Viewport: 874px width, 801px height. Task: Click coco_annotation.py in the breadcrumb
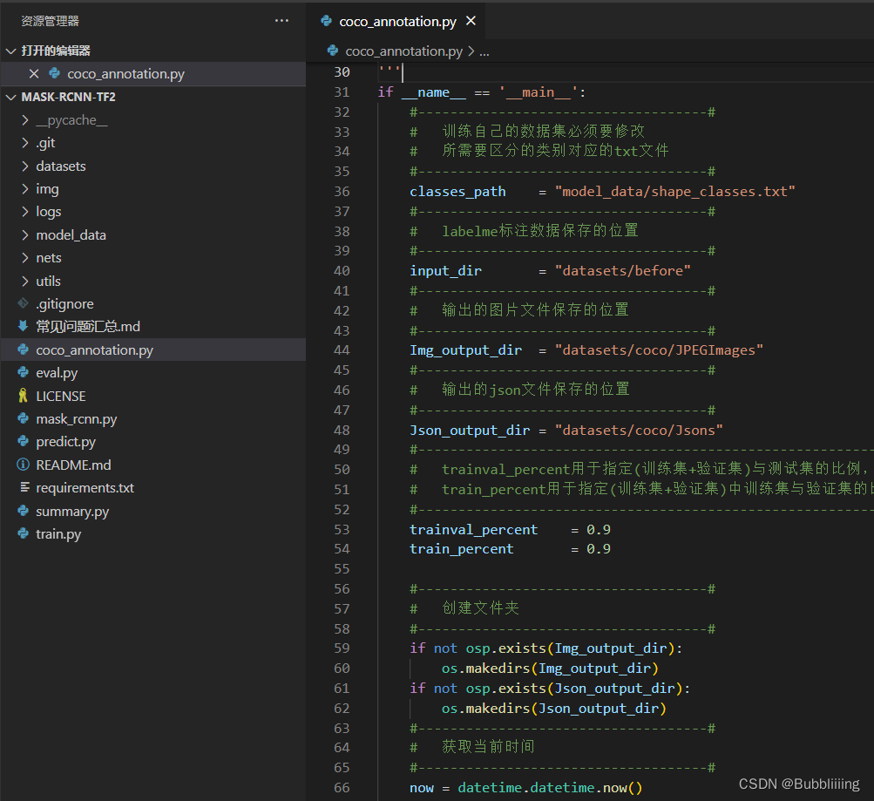pos(403,51)
